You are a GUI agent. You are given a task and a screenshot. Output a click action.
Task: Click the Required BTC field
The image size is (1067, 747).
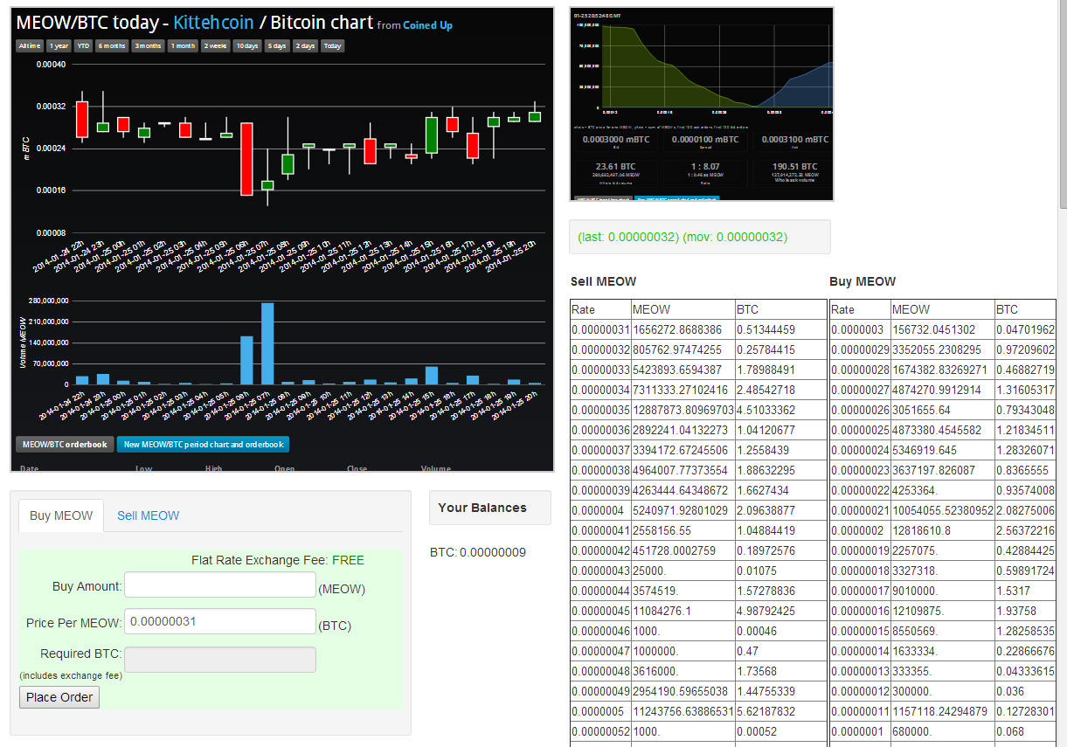pos(220,660)
